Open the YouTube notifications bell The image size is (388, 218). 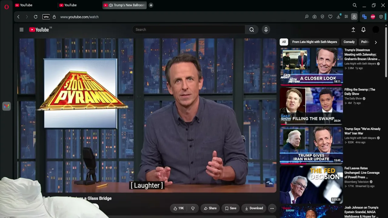[x=363, y=30]
